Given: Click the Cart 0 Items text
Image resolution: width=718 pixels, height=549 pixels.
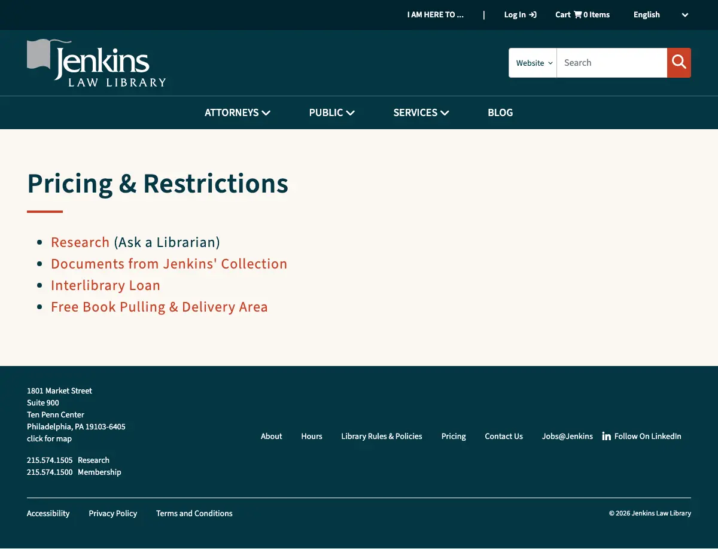Looking at the screenshot, I should 582,15.
